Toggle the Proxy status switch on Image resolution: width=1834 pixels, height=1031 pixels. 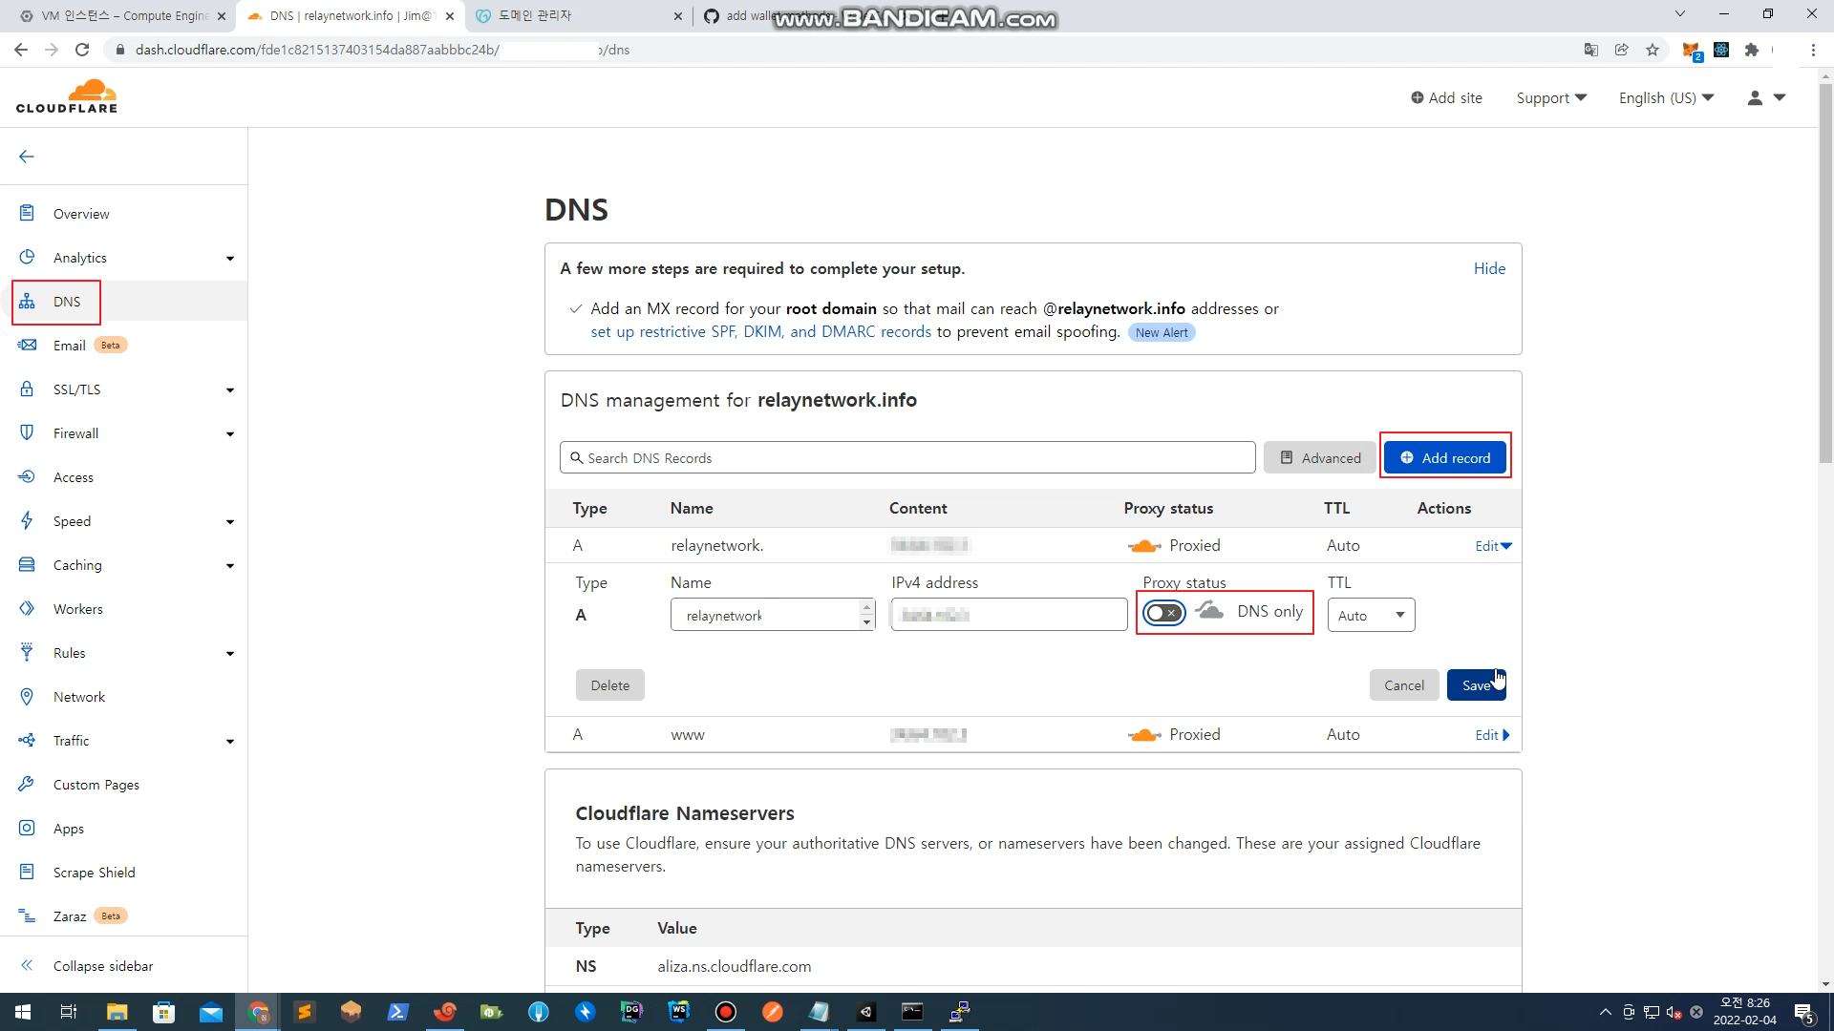pyautogui.click(x=1163, y=613)
